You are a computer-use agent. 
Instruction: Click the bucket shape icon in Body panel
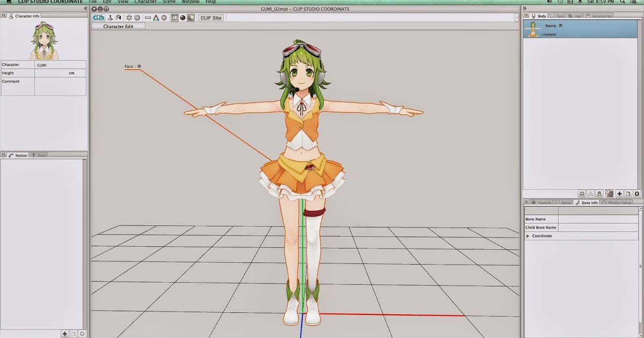click(x=599, y=194)
